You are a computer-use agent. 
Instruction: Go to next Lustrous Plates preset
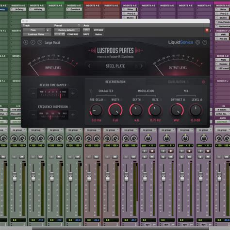point(40,42)
